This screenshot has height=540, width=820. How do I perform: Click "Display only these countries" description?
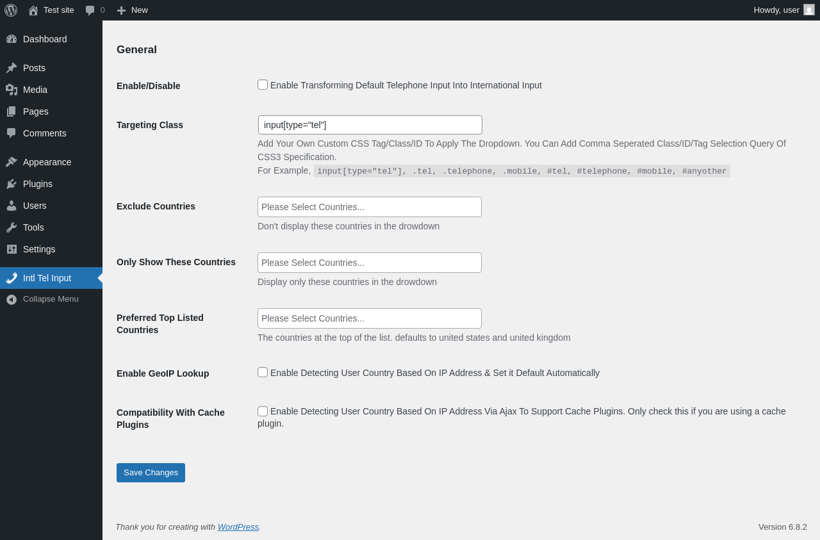tap(347, 282)
